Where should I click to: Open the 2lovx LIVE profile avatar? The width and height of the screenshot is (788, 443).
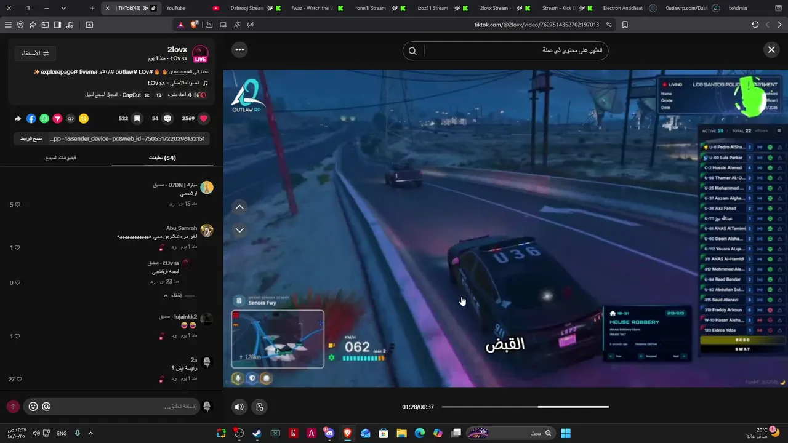[200, 54]
